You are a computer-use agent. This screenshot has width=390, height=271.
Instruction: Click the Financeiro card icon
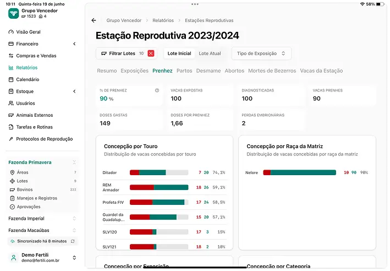point(11,44)
